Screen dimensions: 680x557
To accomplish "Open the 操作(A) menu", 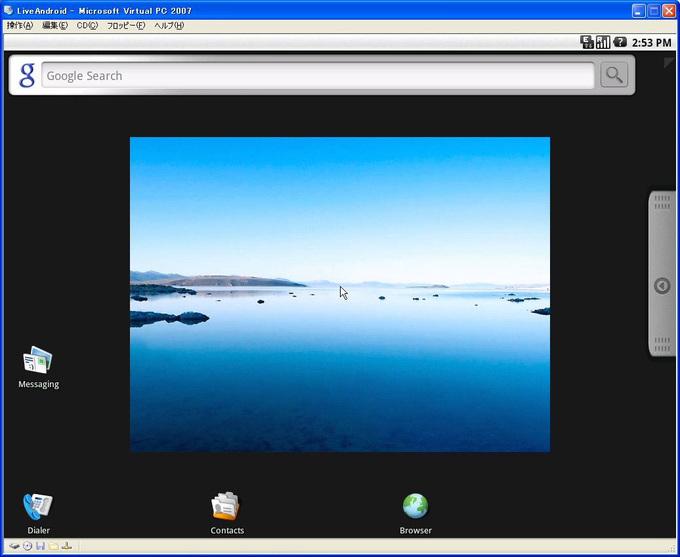I will tap(20, 26).
